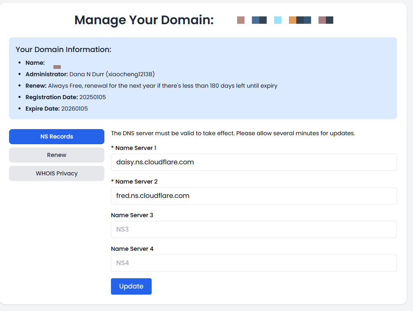This screenshot has height=311, width=413.
Task: Click the "Always Free" renewal info line
Action: [x=162, y=86]
